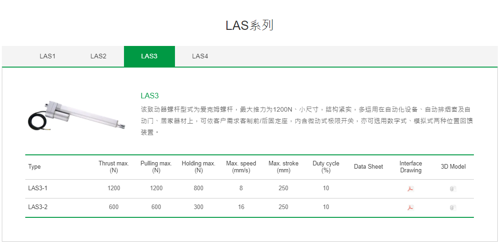Click the Type column header
501x244 pixels.
[x=34, y=167]
